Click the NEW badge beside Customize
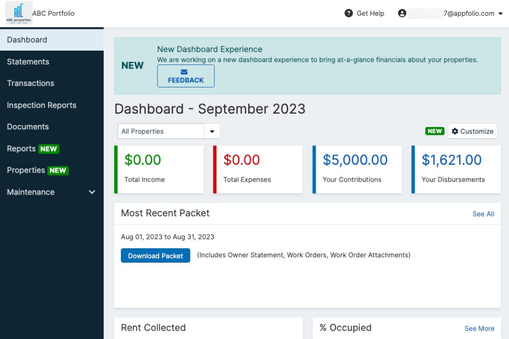 434,131
